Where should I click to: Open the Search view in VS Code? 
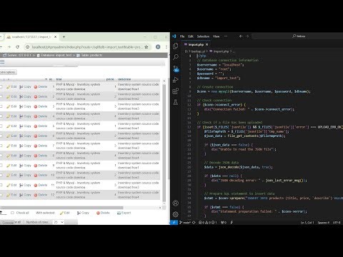[x=176, y=57]
